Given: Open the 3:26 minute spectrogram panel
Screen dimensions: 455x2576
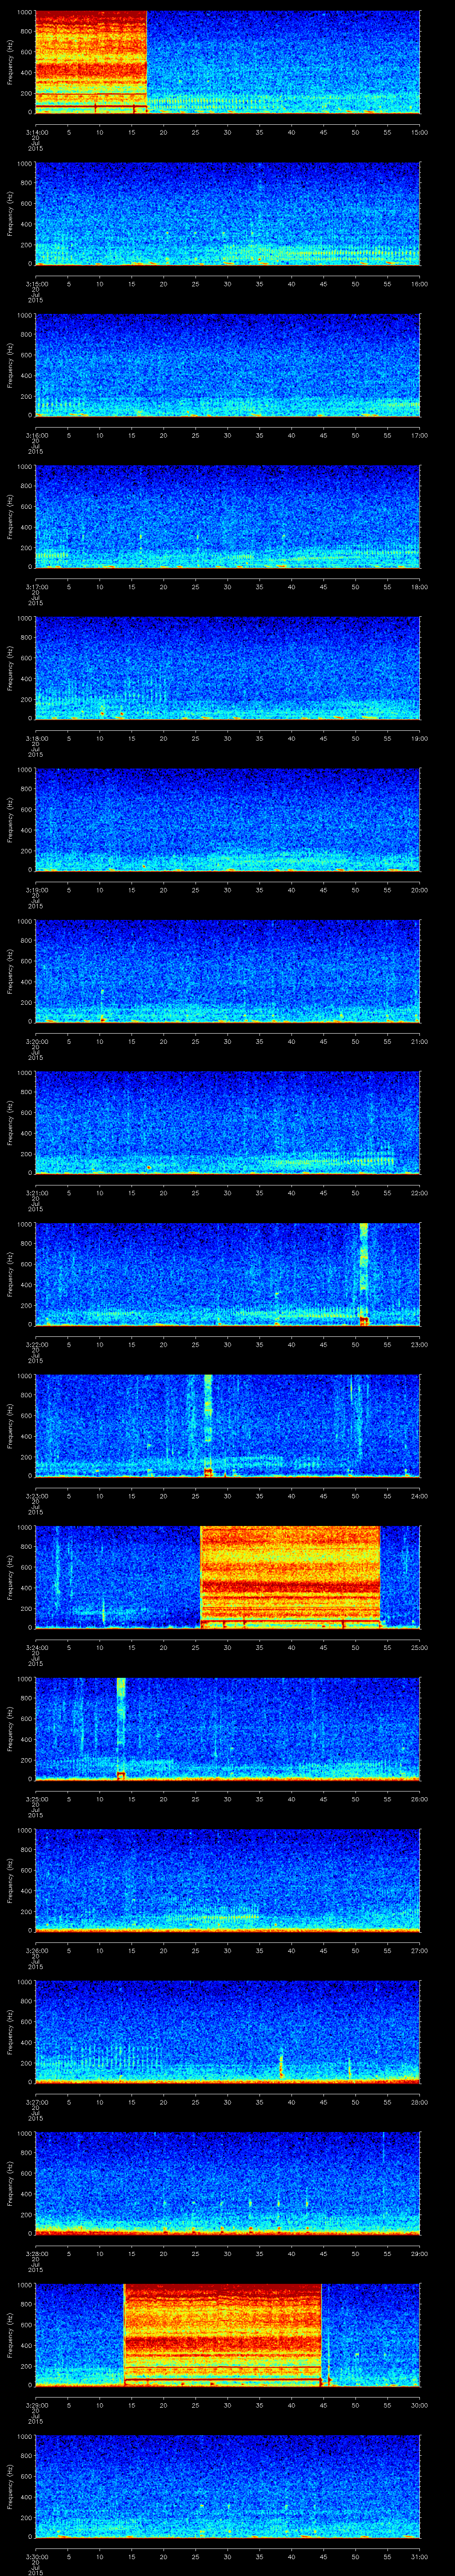Looking at the screenshot, I should pyautogui.click(x=228, y=1881).
